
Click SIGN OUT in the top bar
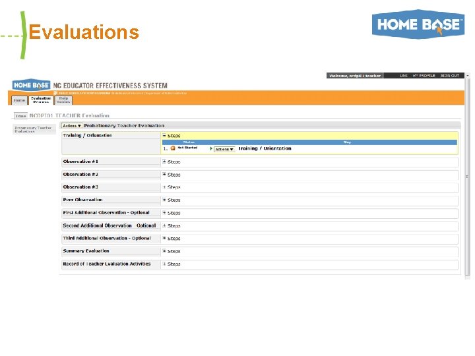(449, 76)
